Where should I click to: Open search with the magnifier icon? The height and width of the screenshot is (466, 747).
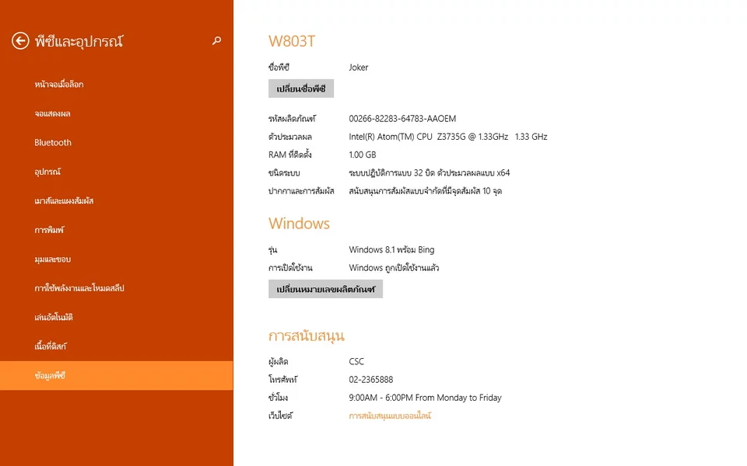[217, 41]
